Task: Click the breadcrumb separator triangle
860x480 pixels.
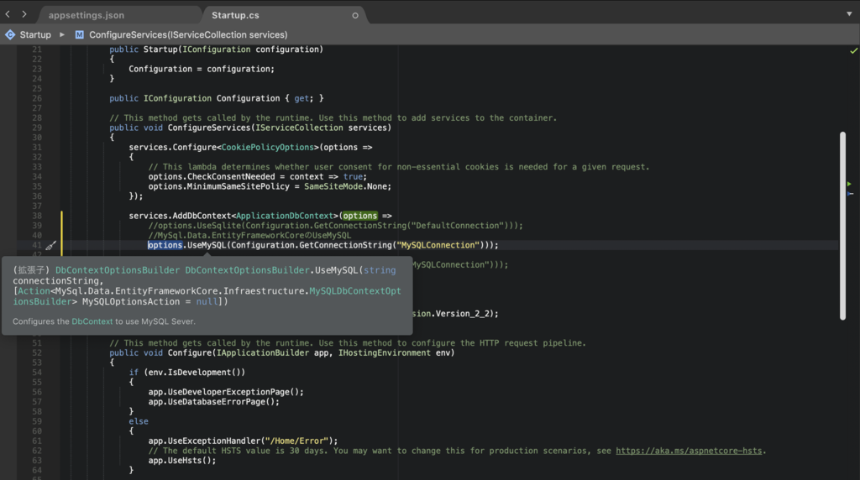Action: 62,34
